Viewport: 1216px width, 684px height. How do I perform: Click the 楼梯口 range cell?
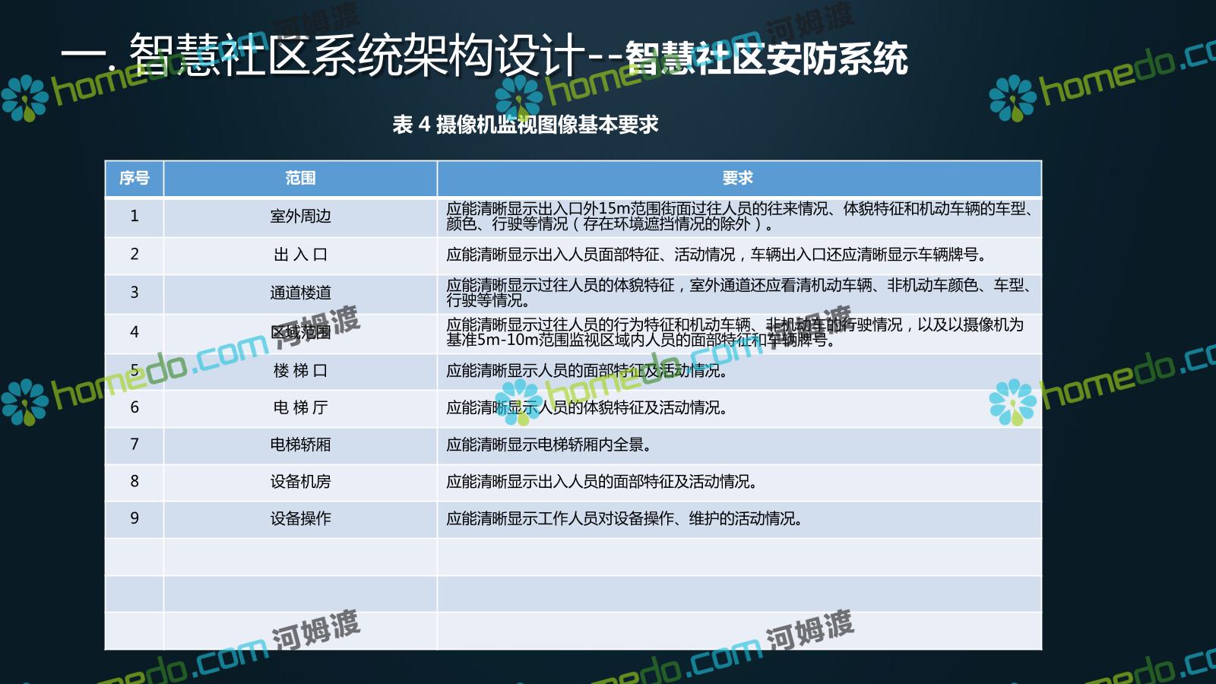[300, 371]
